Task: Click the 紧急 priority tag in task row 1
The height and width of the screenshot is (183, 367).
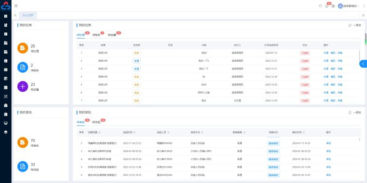Action: pos(136,53)
